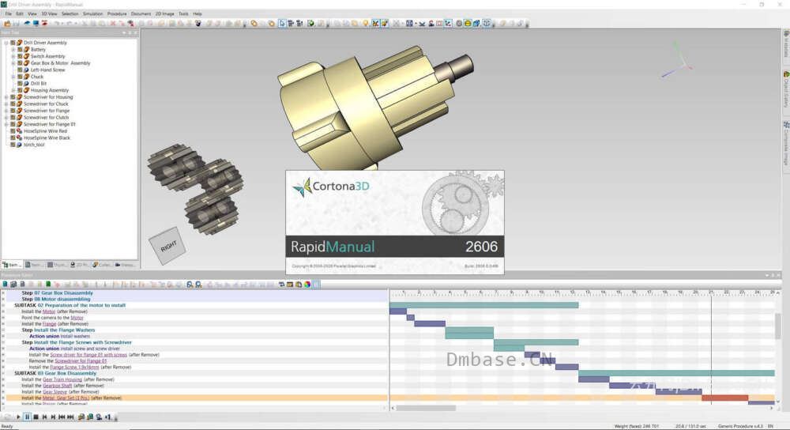Expand the Gear Box & Motor Assembly node
The height and width of the screenshot is (430, 790).
coord(13,63)
